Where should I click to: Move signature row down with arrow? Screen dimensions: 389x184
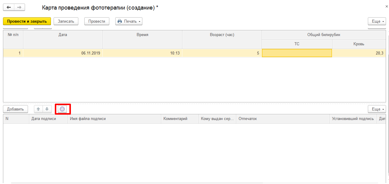click(47, 109)
